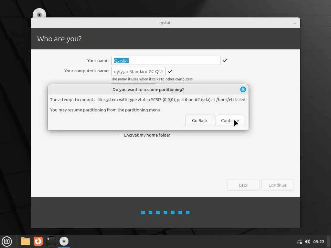Click 'The name it uses when it talks' hint
The width and height of the screenshot is (331, 248).
153,79
